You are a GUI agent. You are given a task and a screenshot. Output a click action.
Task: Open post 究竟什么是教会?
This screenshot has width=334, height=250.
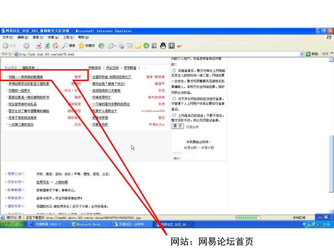[104, 111]
